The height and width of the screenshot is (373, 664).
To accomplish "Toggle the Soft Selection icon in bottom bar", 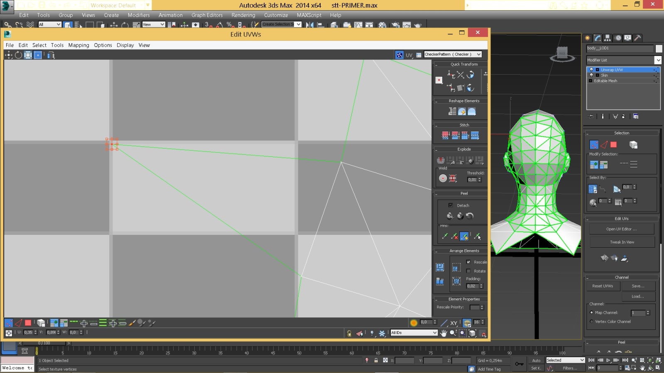I will click(414, 323).
